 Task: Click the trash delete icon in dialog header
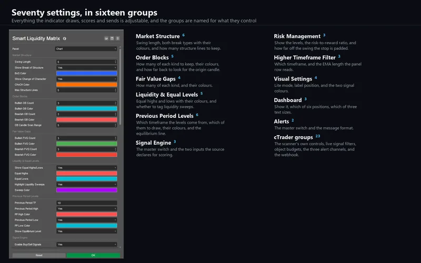click(x=117, y=38)
